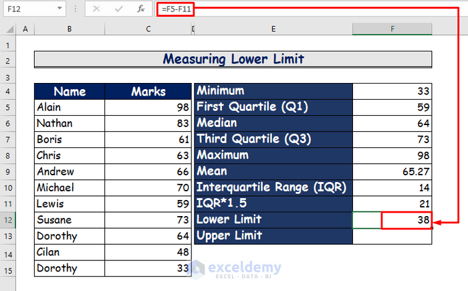The height and width of the screenshot is (291, 468).
Task: Click the Select All corner triangle
Action: tap(10, 29)
